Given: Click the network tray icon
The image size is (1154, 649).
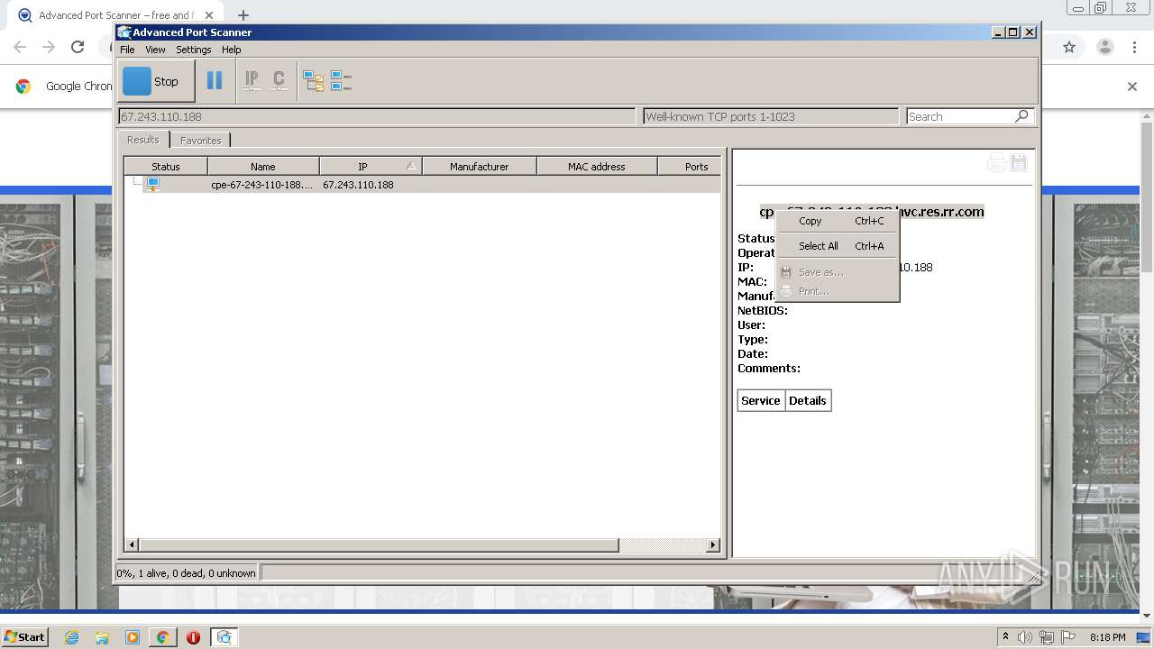Looking at the screenshot, I should click(x=1047, y=637).
